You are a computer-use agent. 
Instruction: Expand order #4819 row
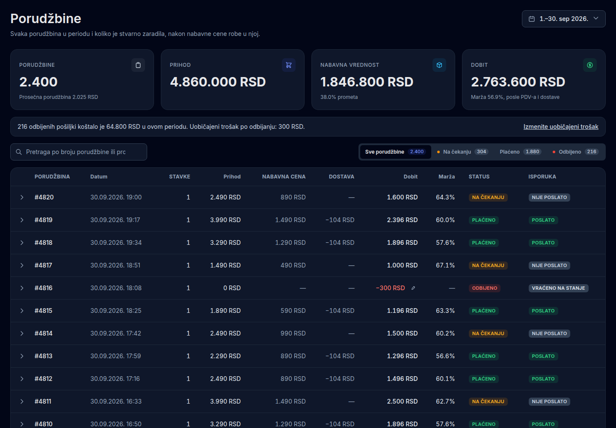(22, 220)
